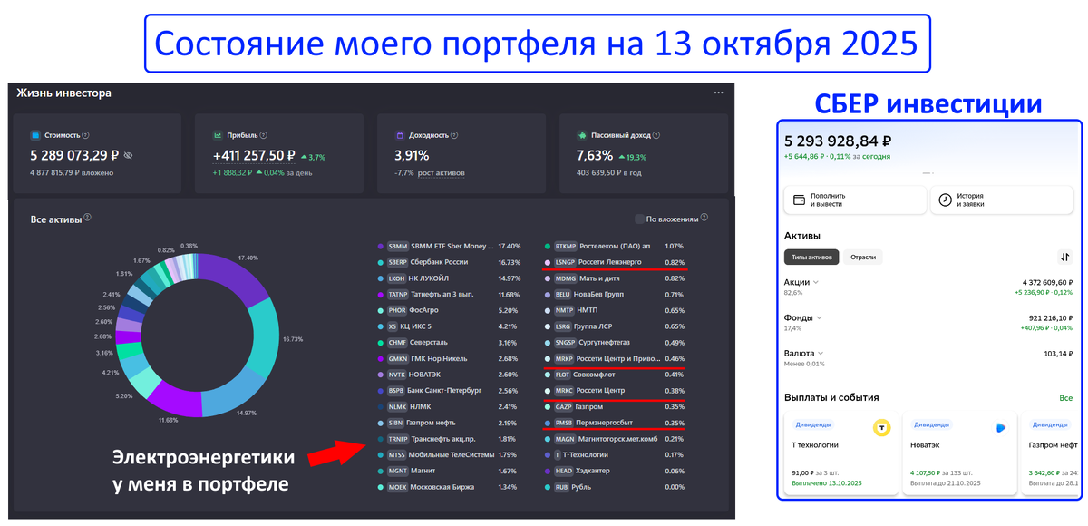Select the LKOH ticker badge
Viewport: 1088px width, 526px height.
(x=396, y=278)
